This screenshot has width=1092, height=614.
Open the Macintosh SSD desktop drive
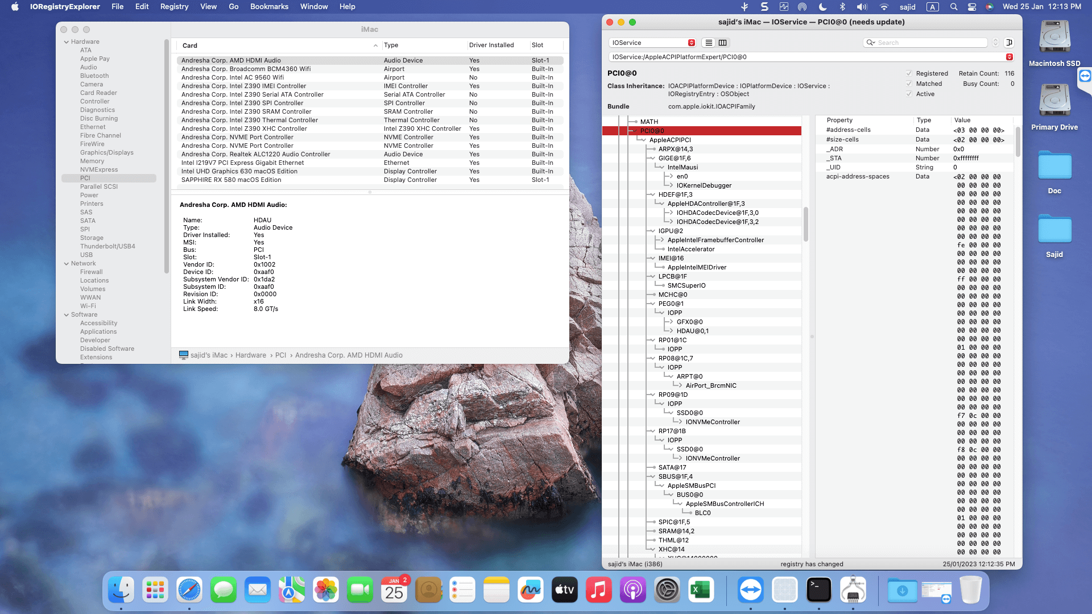pos(1054,36)
